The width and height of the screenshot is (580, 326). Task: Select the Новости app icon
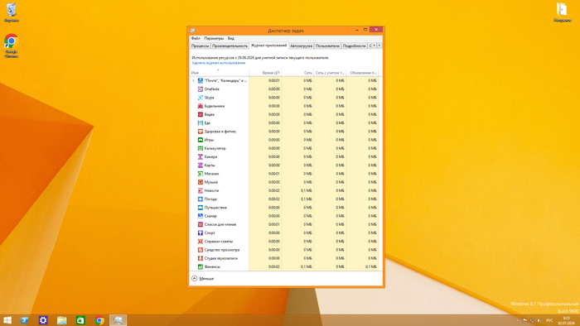point(201,190)
